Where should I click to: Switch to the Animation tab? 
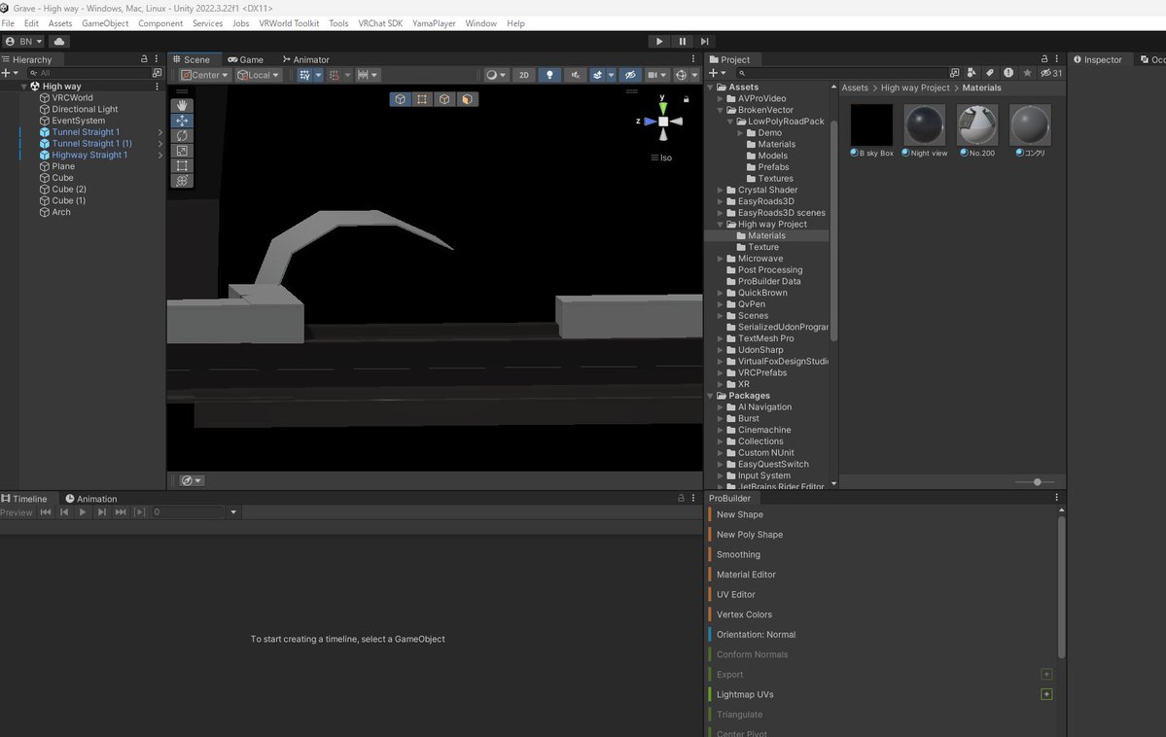[90, 499]
